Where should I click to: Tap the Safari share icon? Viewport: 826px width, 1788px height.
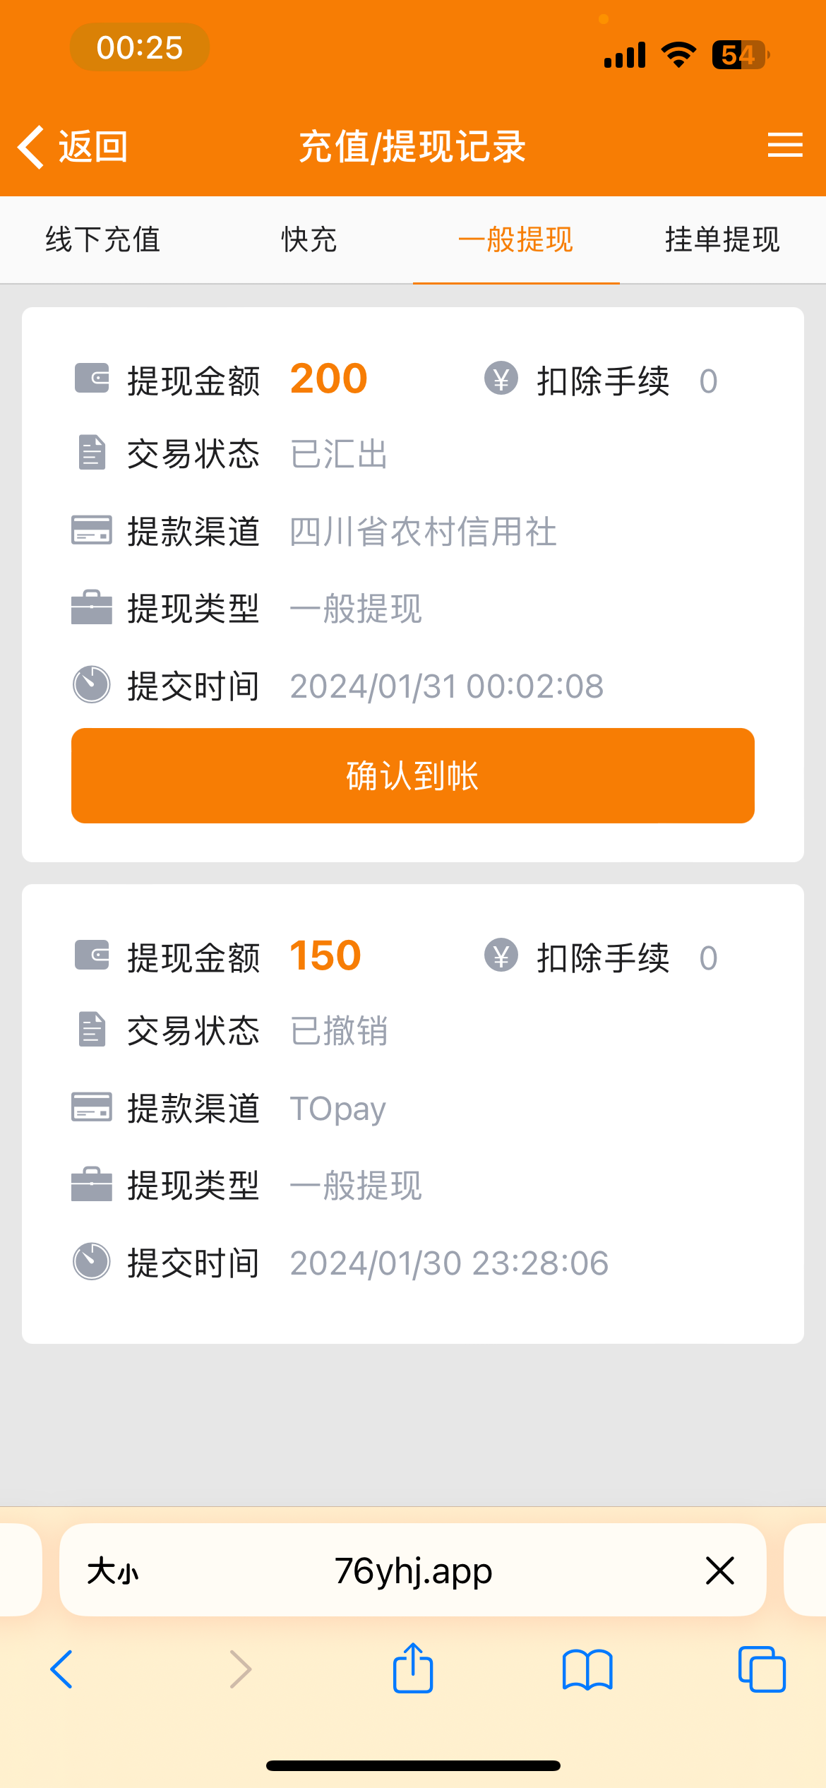coord(413,1669)
